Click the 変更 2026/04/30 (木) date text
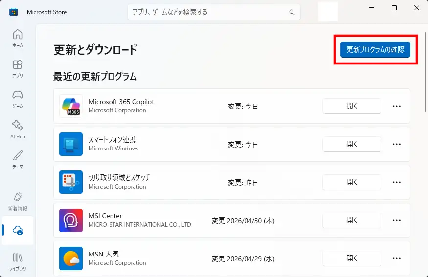This screenshot has height=277, width=428. pos(243,221)
